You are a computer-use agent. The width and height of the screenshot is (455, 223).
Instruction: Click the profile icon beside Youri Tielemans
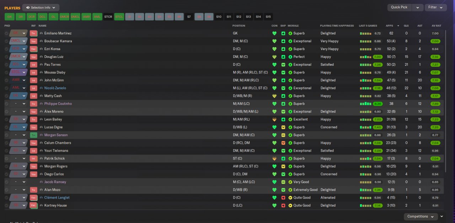coord(41,151)
